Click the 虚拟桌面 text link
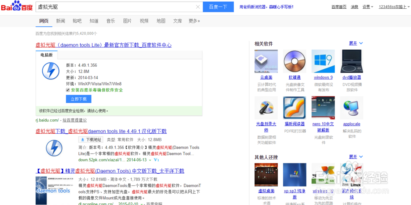Image resolution: width=411 pixels, height=205 pixels. tap(266, 191)
